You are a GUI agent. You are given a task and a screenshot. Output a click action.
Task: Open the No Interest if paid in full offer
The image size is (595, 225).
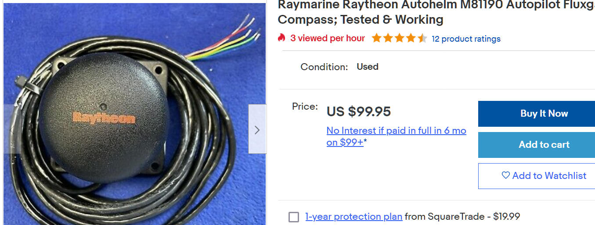pyautogui.click(x=397, y=136)
